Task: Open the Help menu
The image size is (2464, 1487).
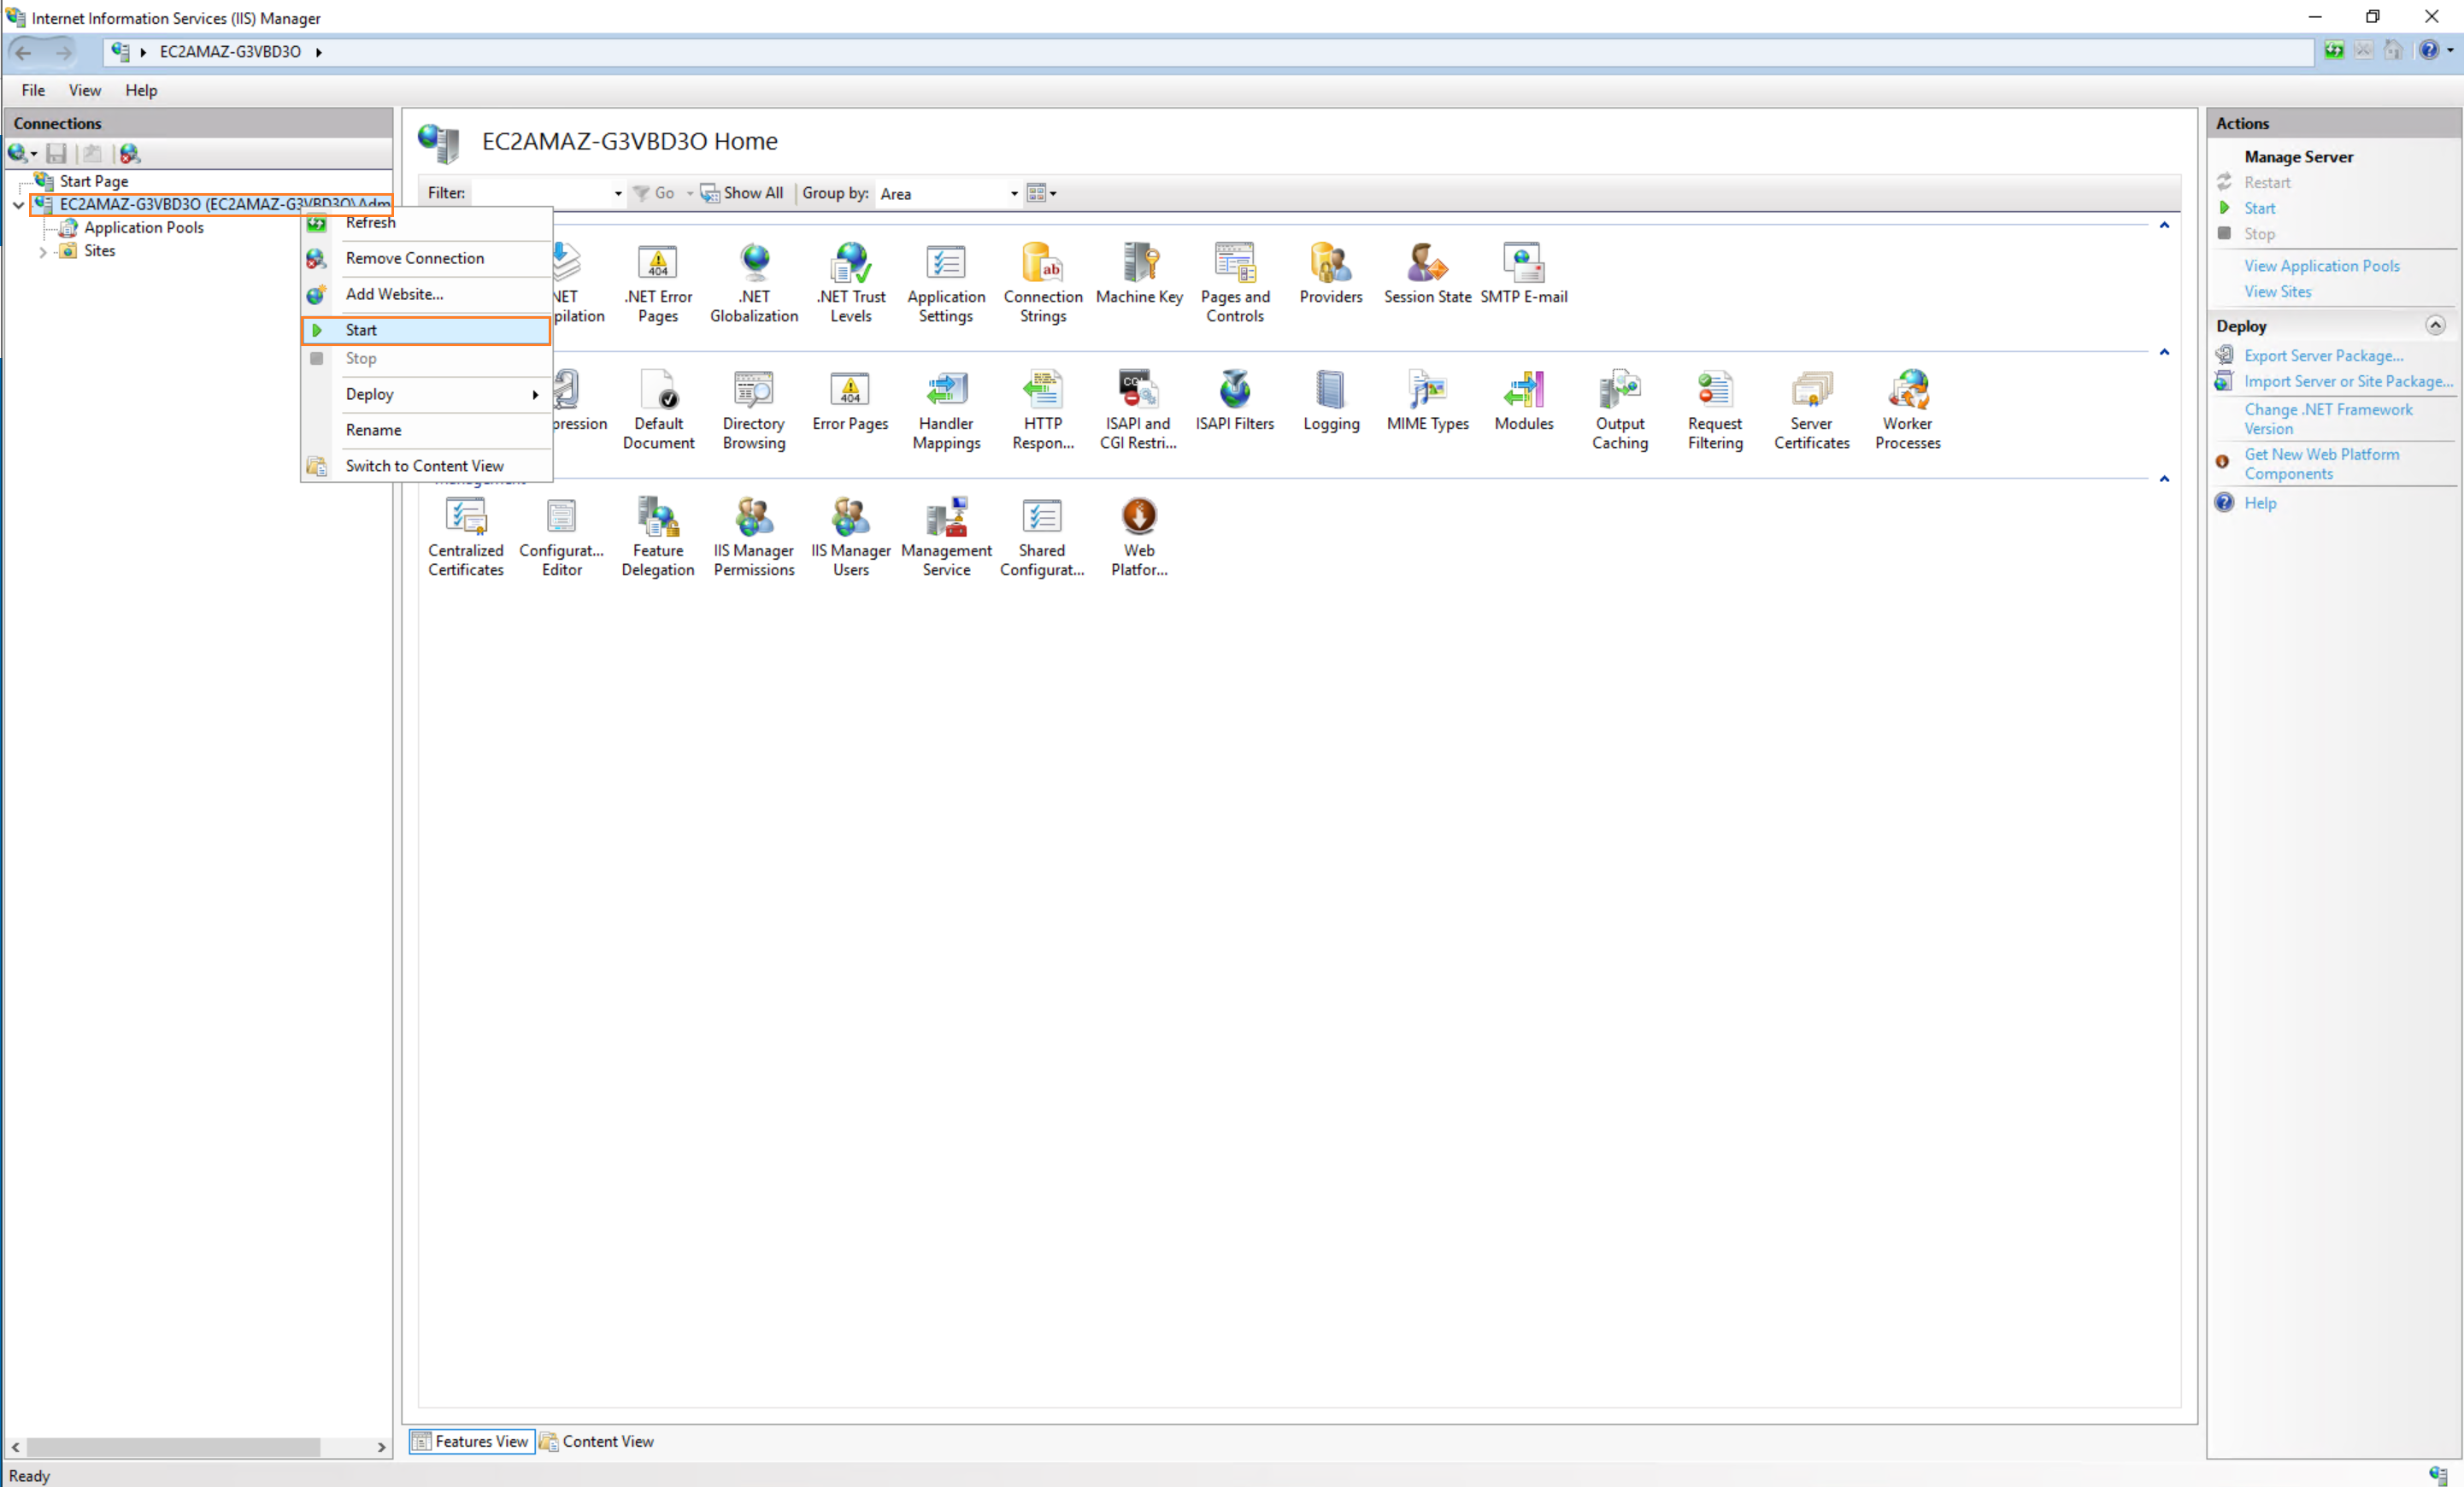Action: pos(141,90)
